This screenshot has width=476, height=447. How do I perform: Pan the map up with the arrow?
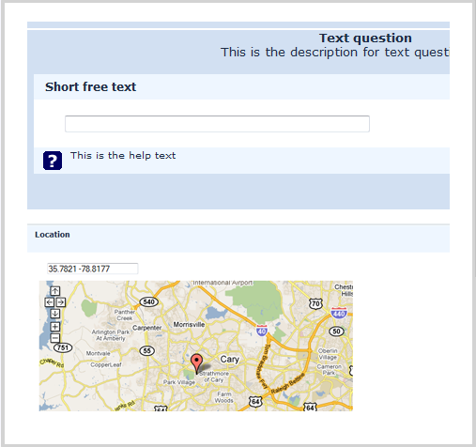click(x=55, y=291)
